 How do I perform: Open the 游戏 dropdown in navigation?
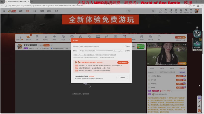click(49, 11)
